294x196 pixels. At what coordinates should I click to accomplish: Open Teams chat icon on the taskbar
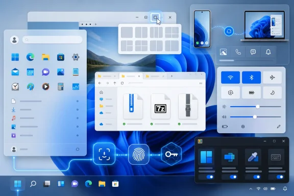(x=75, y=184)
